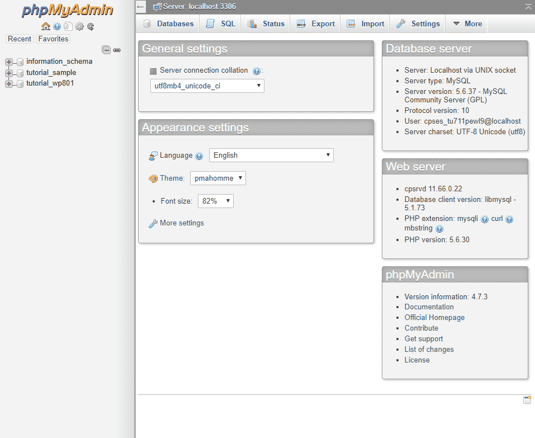535x438 pixels.
Task: Switch to the Export tab
Action: point(316,23)
